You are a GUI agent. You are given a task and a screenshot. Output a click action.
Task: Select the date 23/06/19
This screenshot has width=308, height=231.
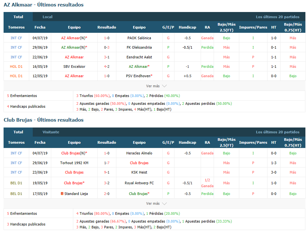point(40,172)
